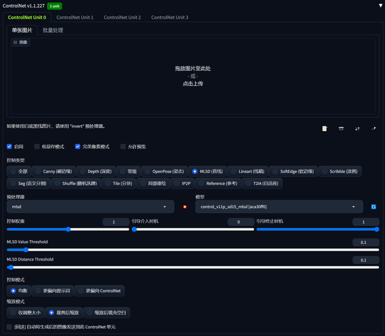385x336 pixels.
Task: Click the webcam capture icon
Action: 341,128
